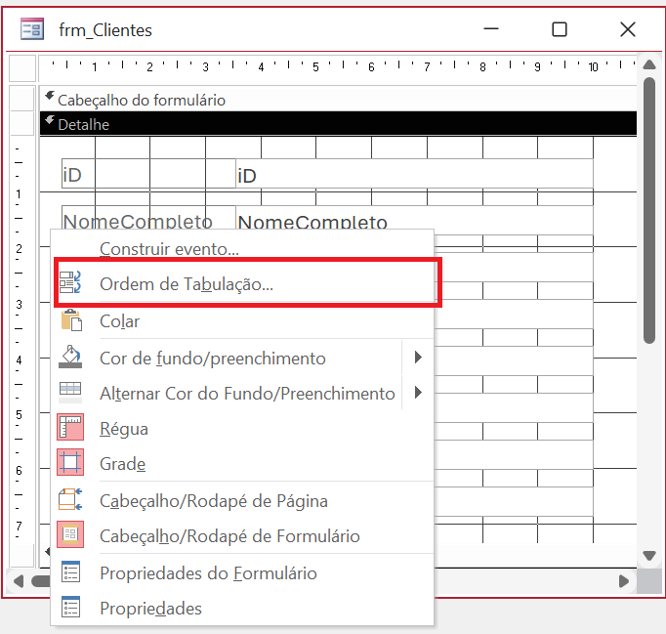Screen dimensions: 666x634
Task: Click the Tab Order icon in menu
Action: [x=71, y=284]
